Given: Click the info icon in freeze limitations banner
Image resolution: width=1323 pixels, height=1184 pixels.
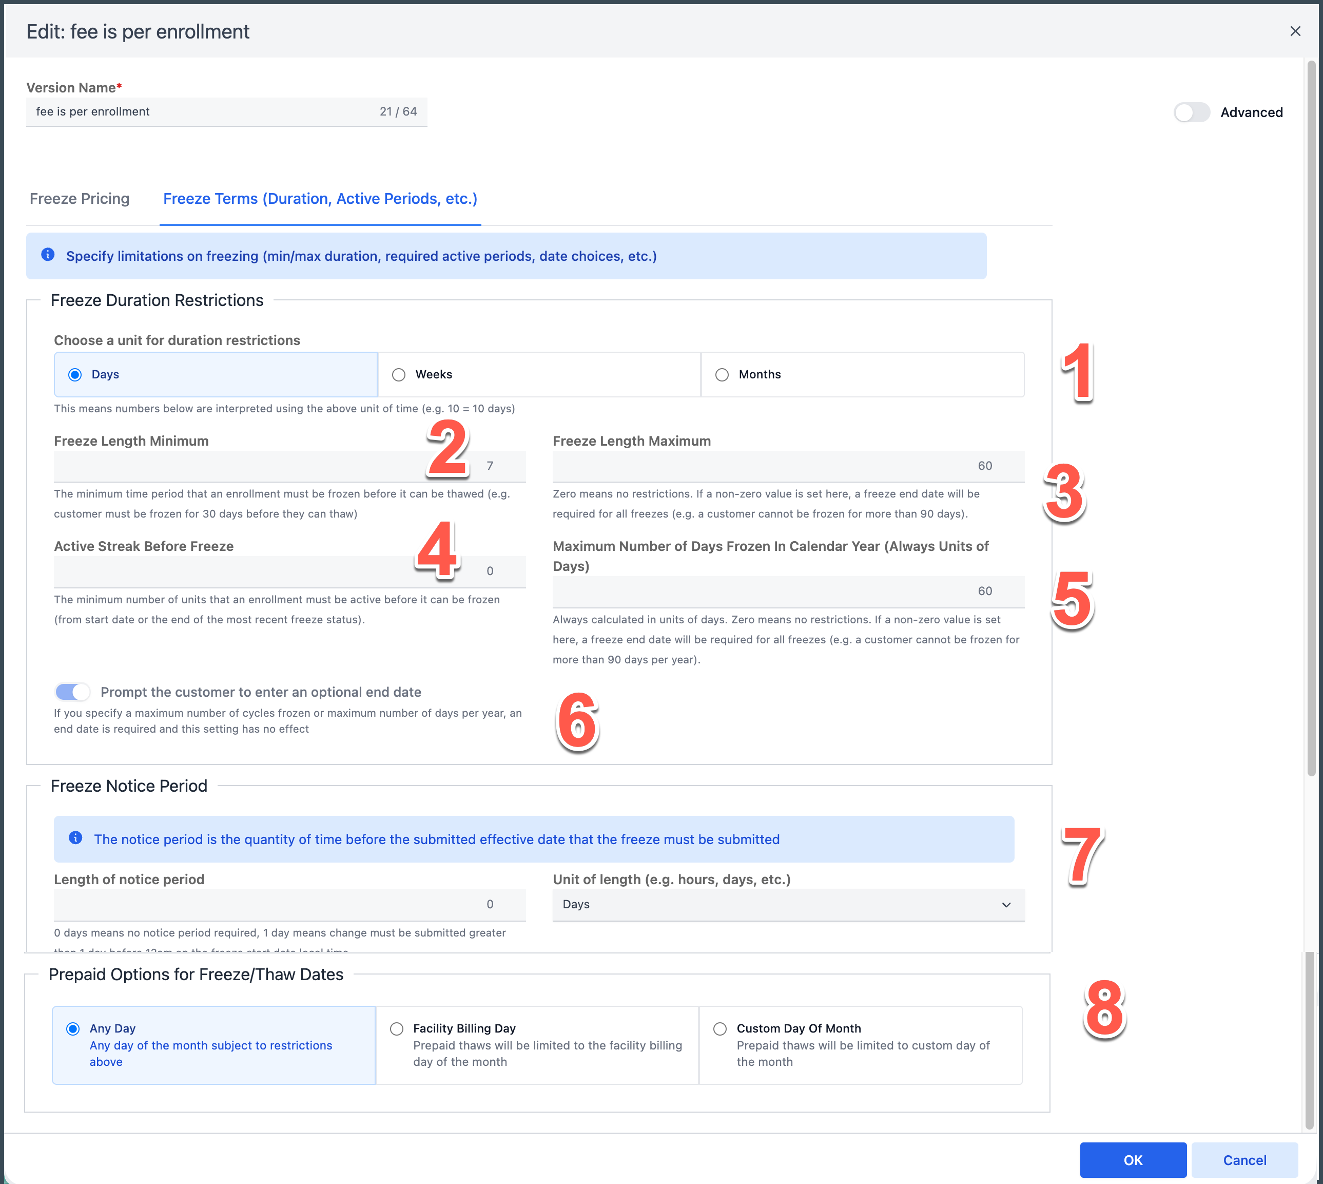Looking at the screenshot, I should pyautogui.click(x=48, y=255).
